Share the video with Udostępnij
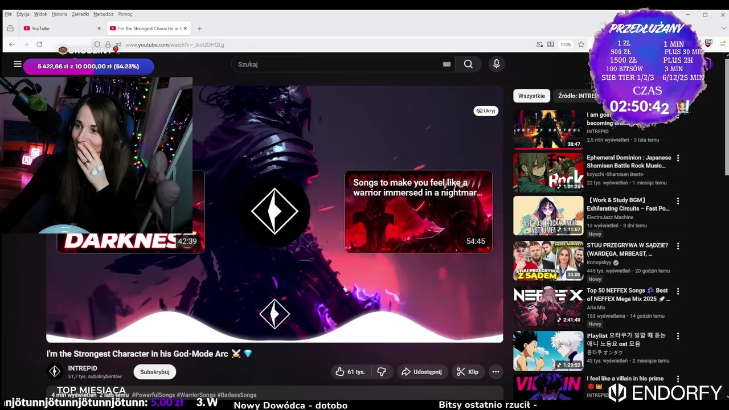Image resolution: width=729 pixels, height=410 pixels. point(422,372)
